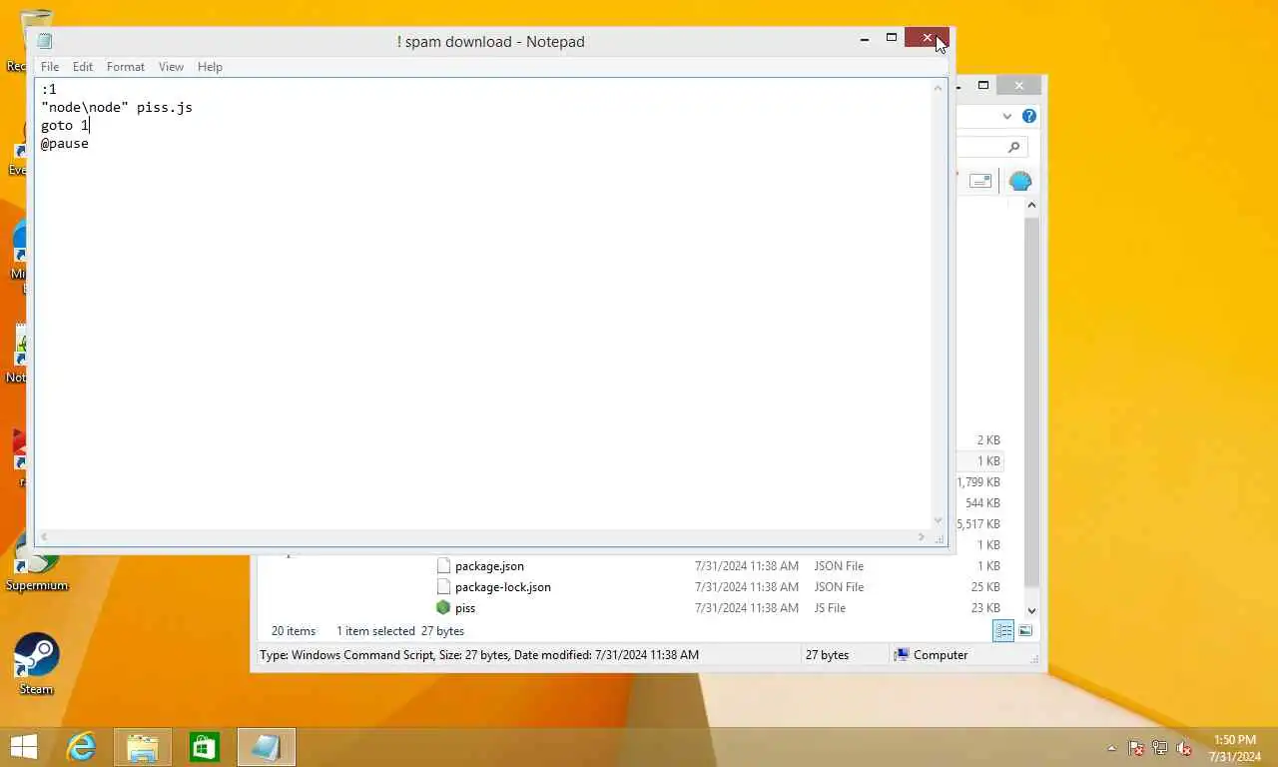The height and width of the screenshot is (767, 1278).
Task: Open the Edit menu in Notepad
Action: coord(83,67)
